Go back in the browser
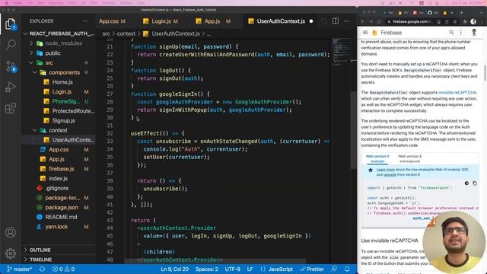Image resolution: width=487 pixels, height=274 pixels. 362,21
